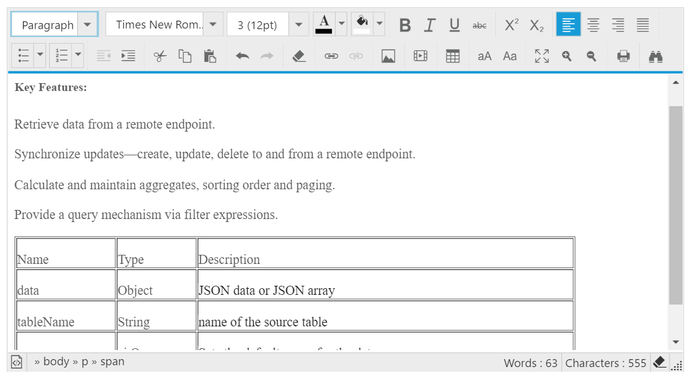The height and width of the screenshot is (381, 692).
Task: Insert a hyperlink with the link icon
Action: coord(331,56)
